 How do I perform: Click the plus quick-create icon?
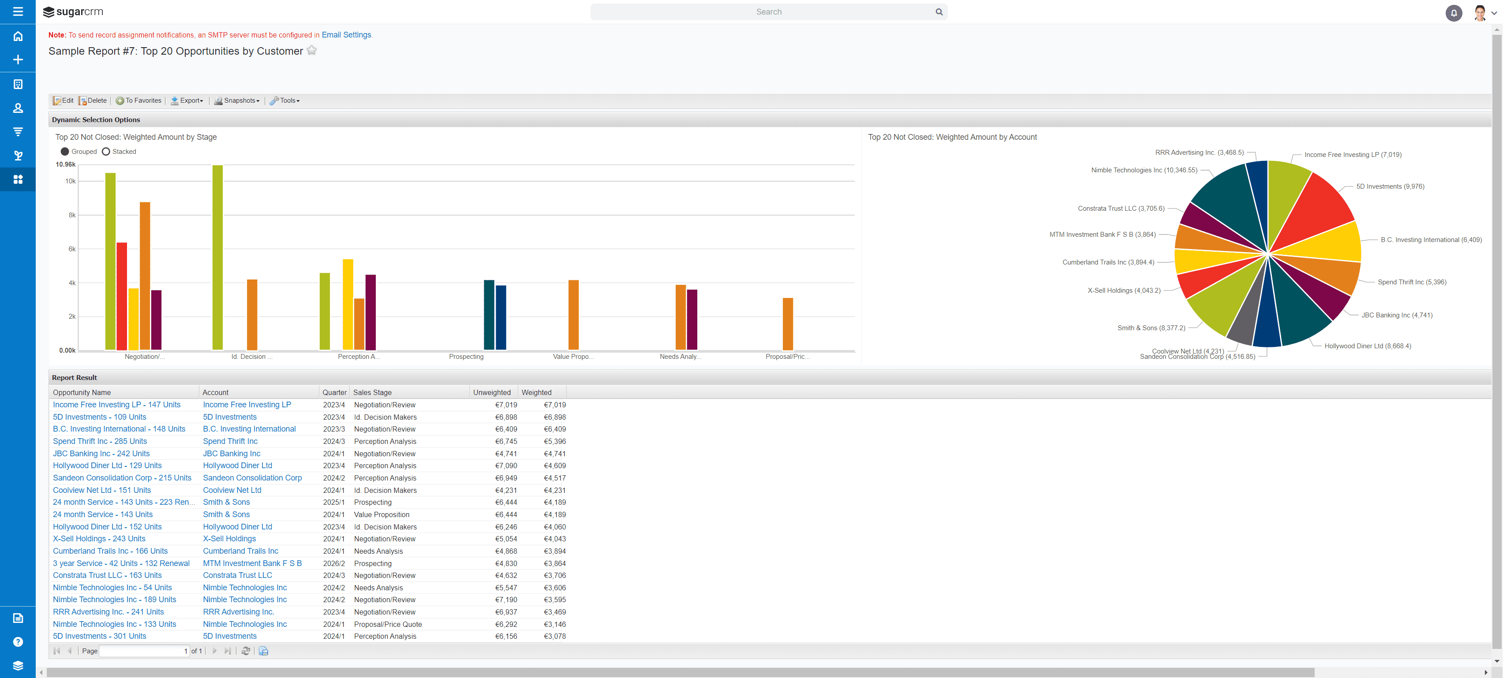[18, 60]
